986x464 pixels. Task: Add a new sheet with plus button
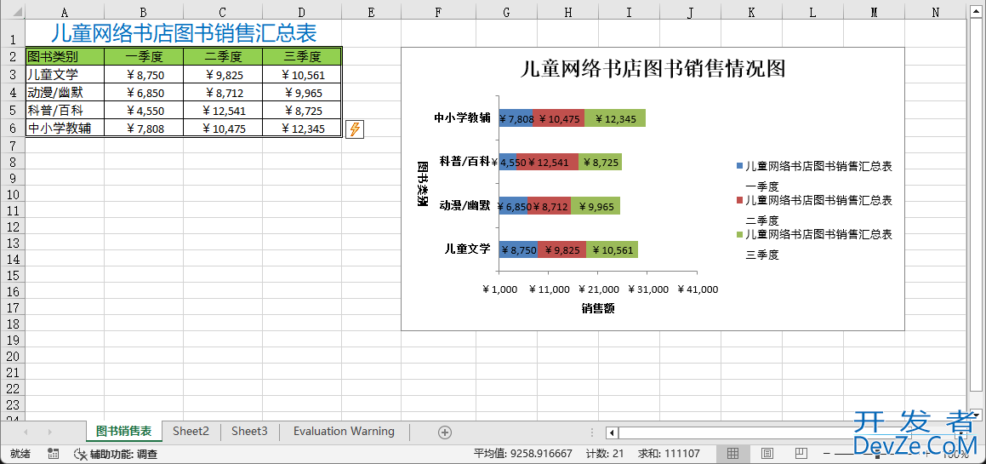point(445,432)
